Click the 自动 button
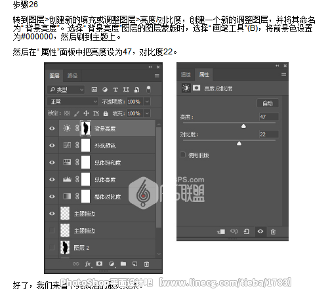This screenshot has height=295, width=328. click(x=268, y=103)
